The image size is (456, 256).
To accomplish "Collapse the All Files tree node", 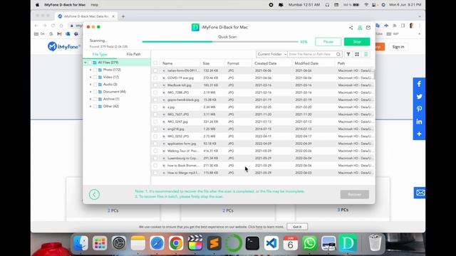I will [x=85, y=63].
